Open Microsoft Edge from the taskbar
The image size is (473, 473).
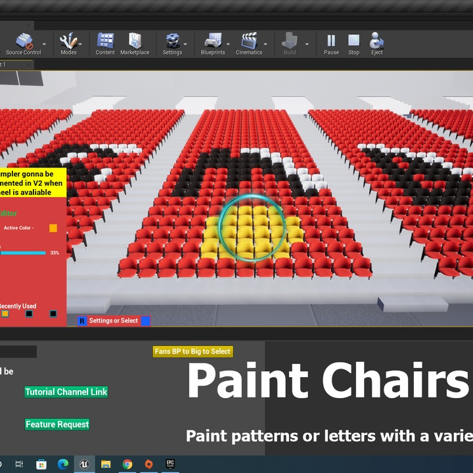63,464
